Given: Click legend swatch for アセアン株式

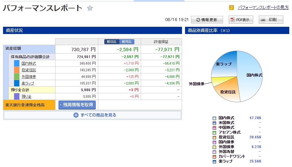Looking at the screenshot, I should [215, 133].
